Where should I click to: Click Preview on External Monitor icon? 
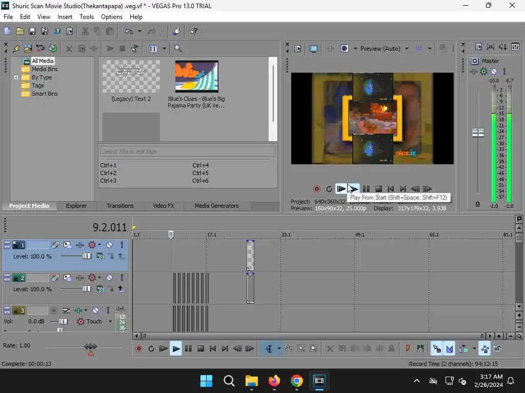tap(313, 49)
